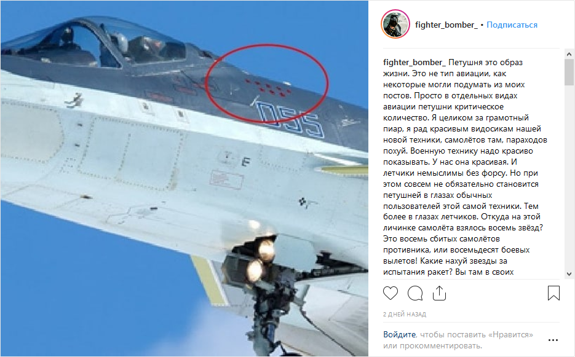The width and height of the screenshot is (575, 357).
Task: Open the fighter_bomber_ profile avatar
Action: point(395,24)
